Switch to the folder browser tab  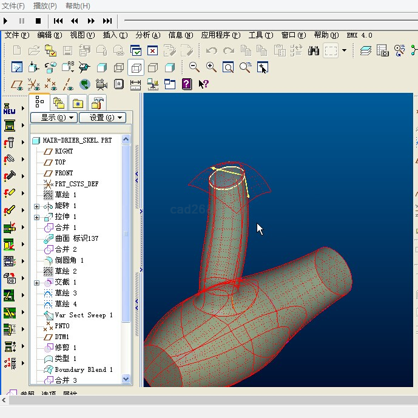[58, 102]
